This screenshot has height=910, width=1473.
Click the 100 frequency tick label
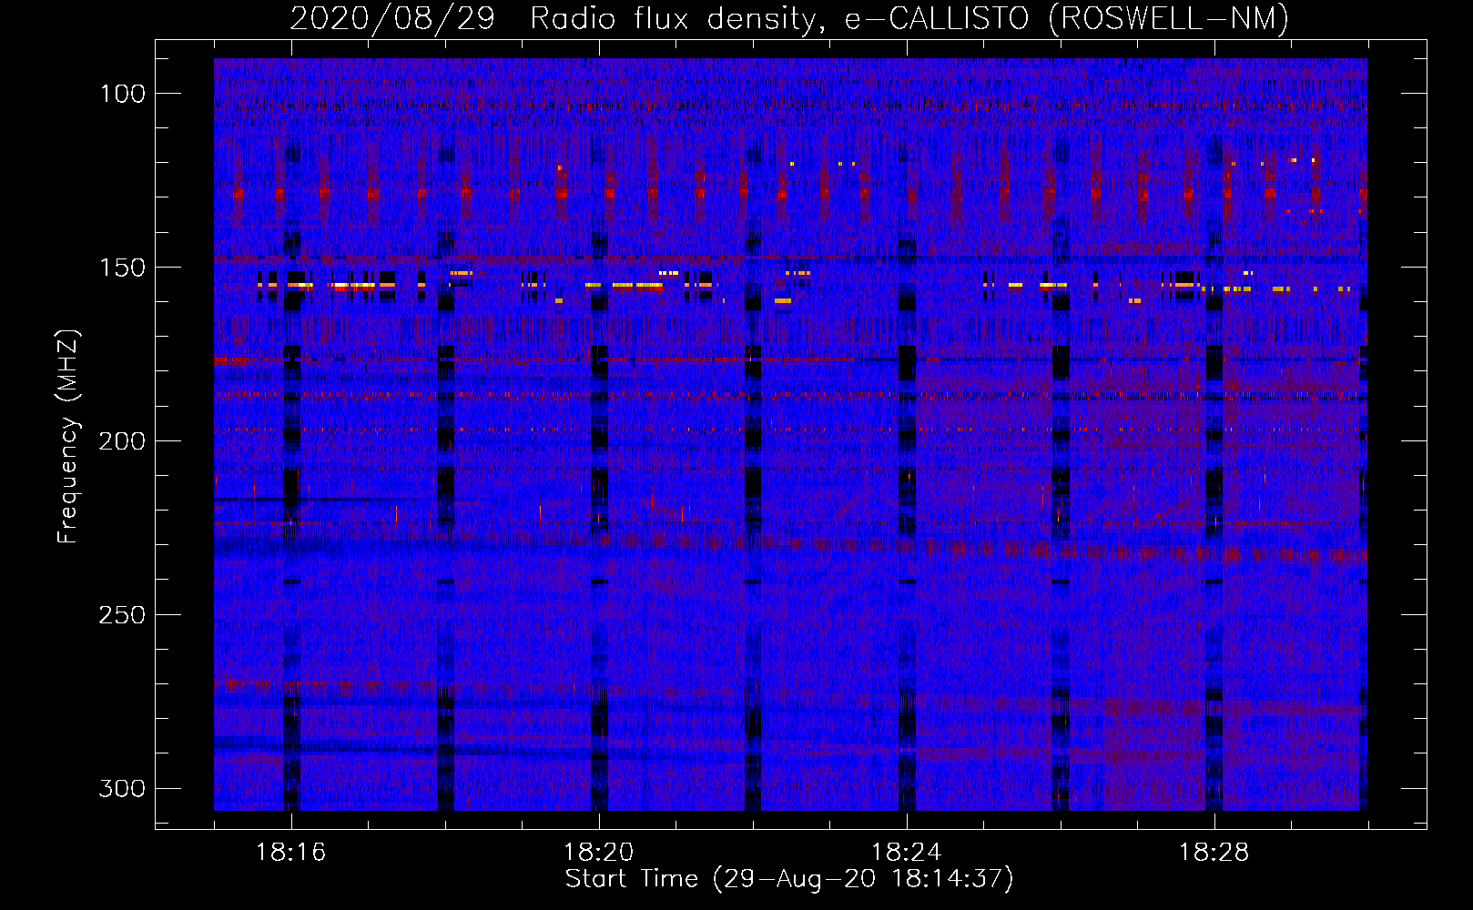click(123, 94)
